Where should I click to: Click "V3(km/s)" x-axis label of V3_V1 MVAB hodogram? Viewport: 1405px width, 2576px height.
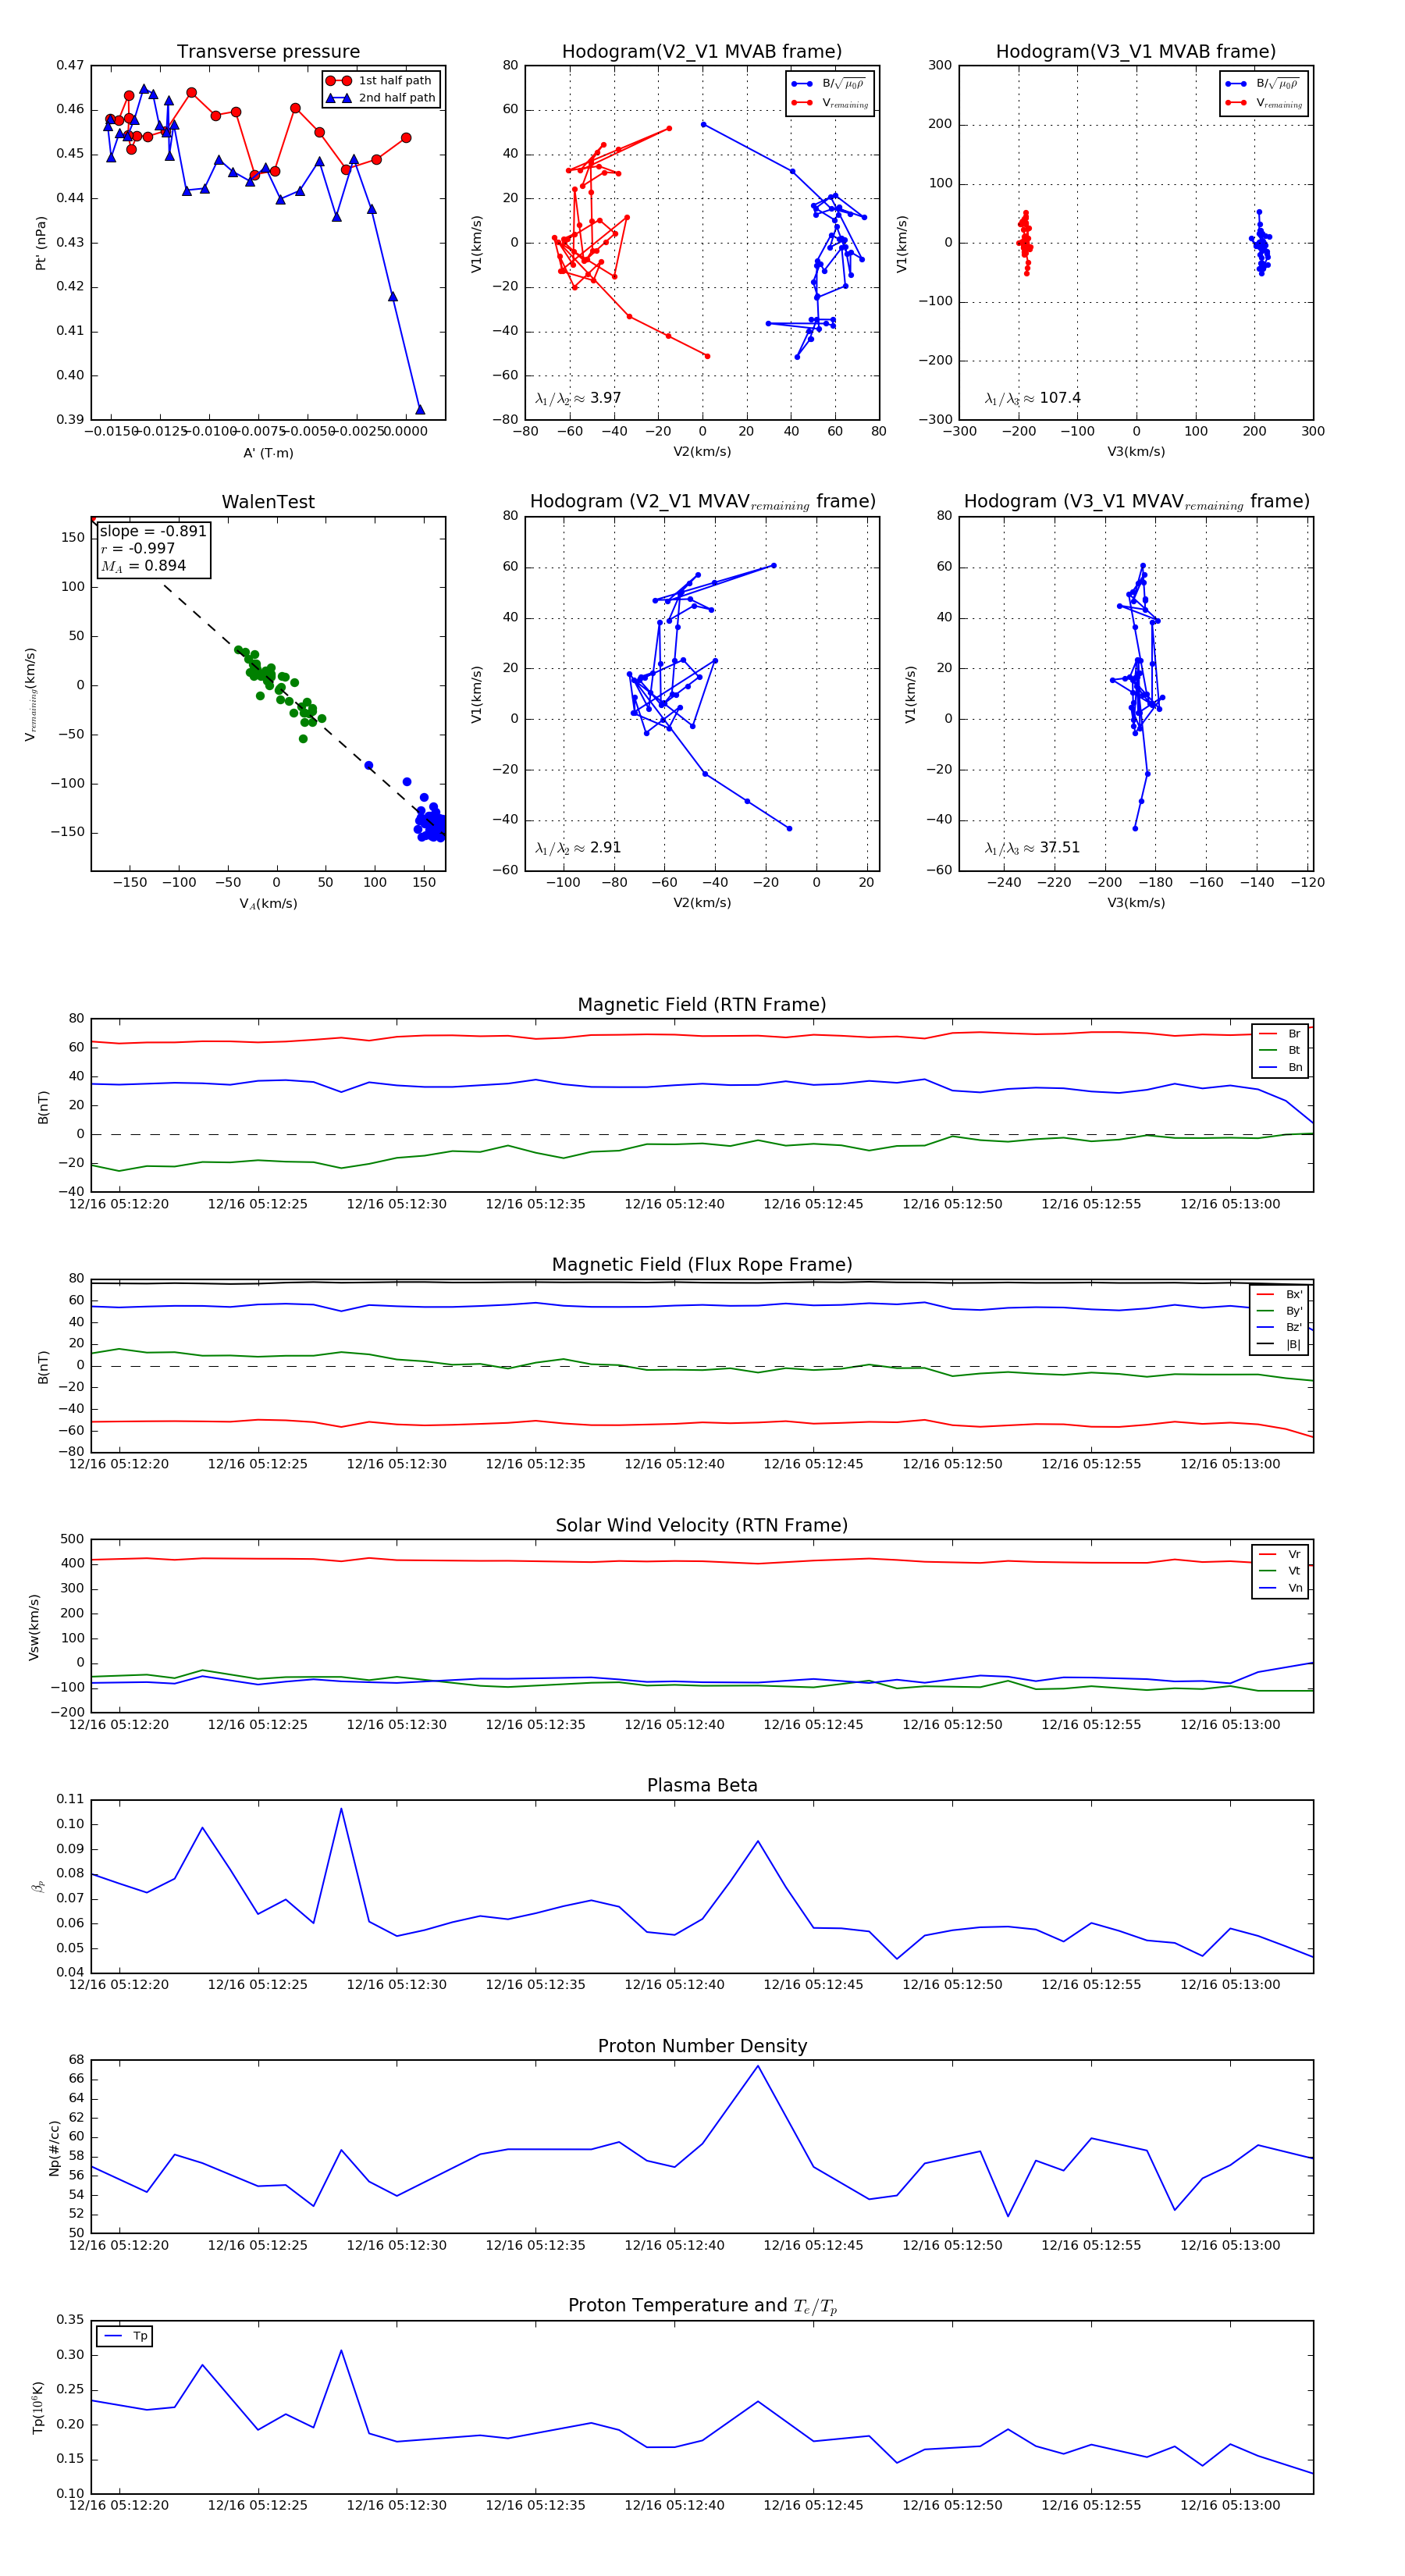[x=1136, y=452]
